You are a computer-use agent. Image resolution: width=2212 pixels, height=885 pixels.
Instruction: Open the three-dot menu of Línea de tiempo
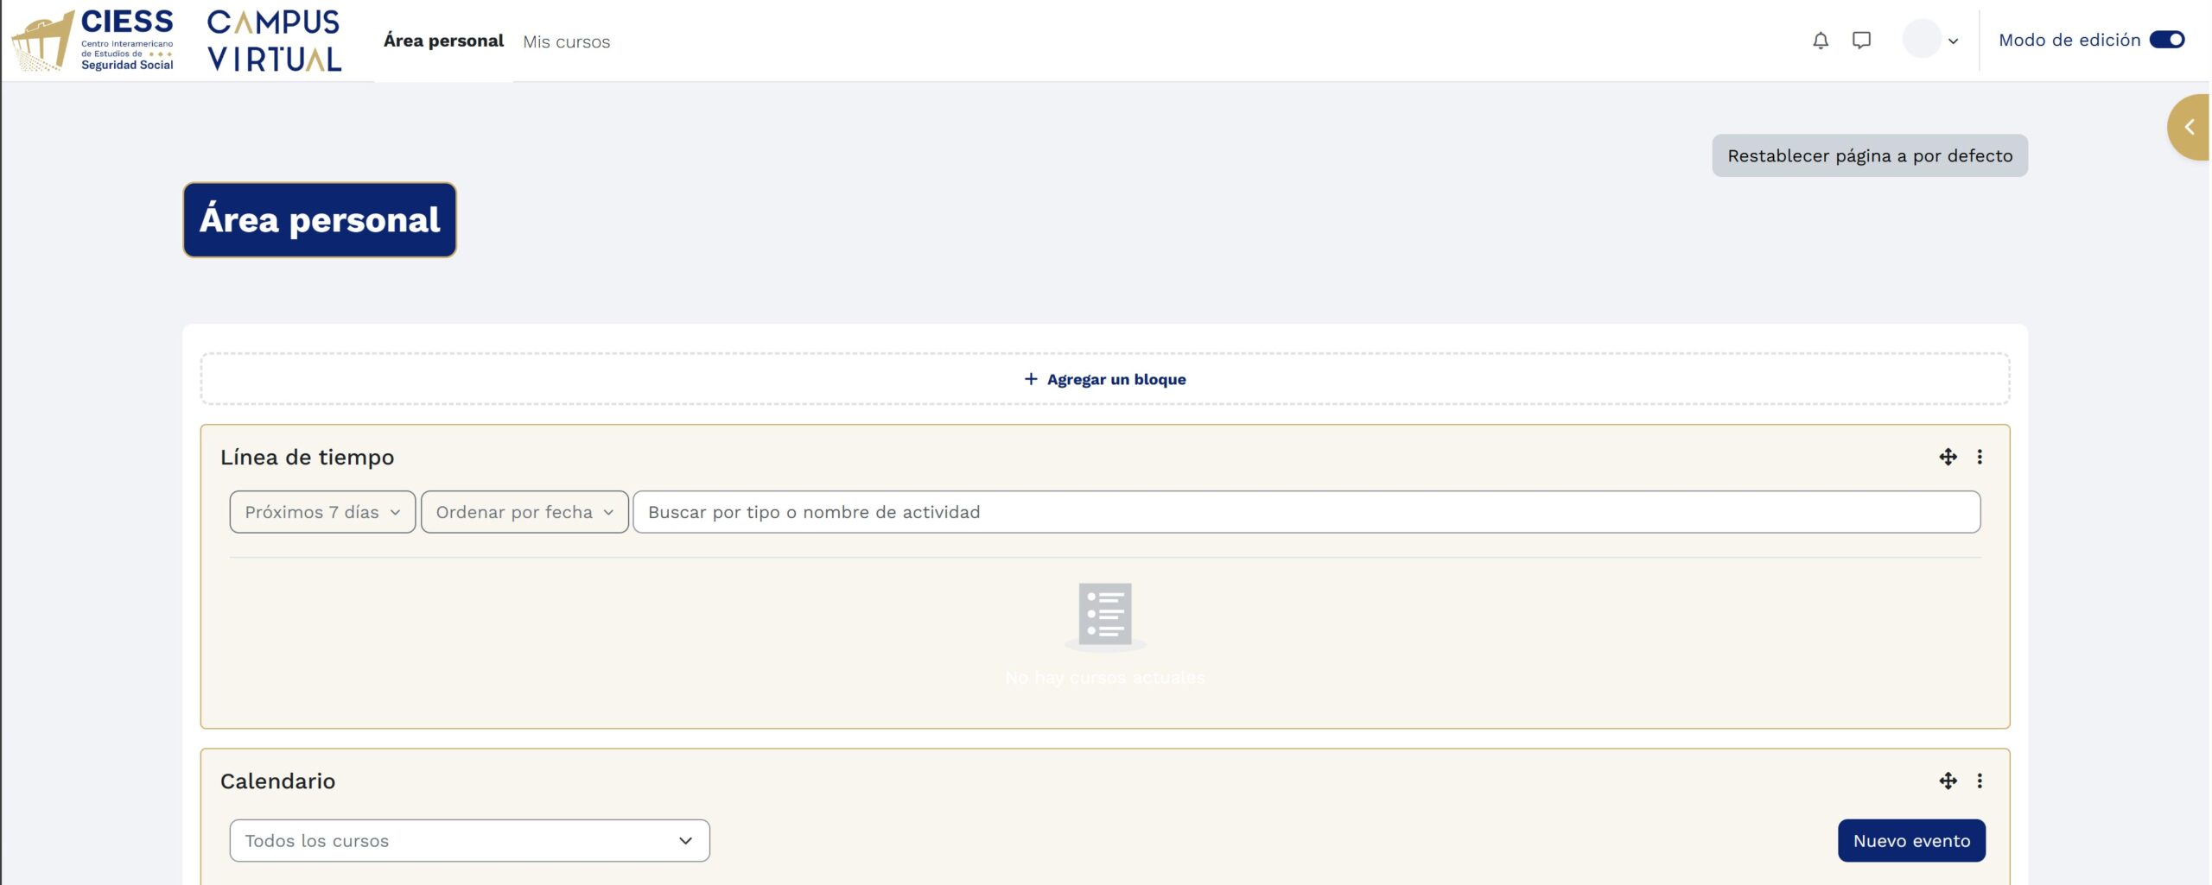[x=1980, y=457]
